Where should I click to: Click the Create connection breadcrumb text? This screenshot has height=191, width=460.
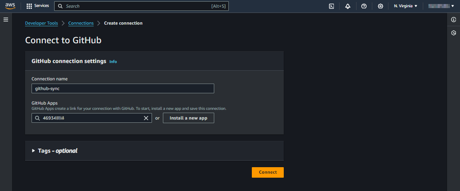tap(123, 23)
